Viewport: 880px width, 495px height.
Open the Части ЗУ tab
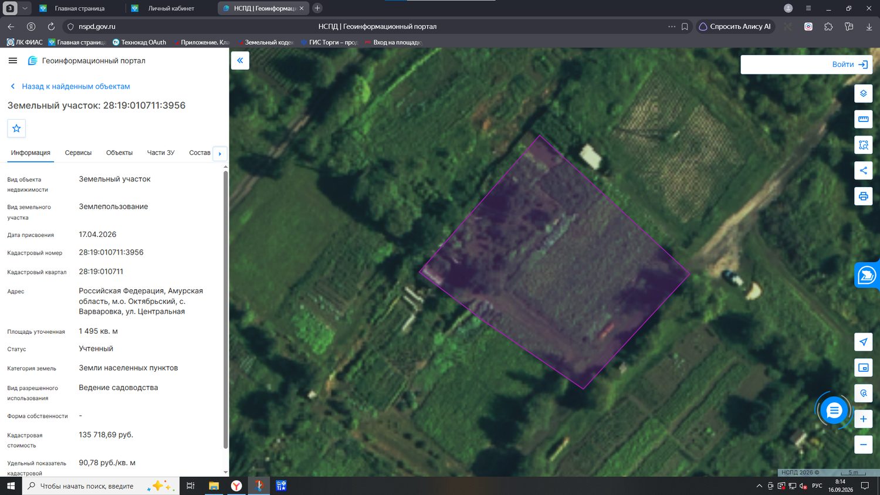(x=161, y=152)
